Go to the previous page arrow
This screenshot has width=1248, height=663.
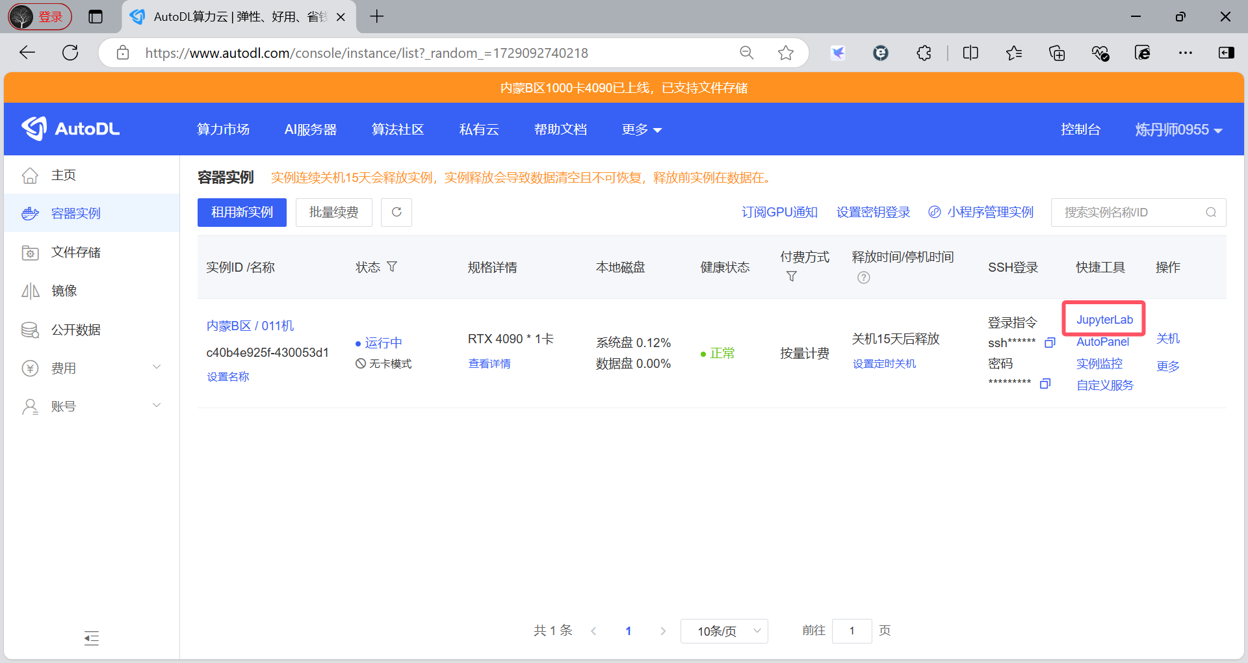(593, 630)
